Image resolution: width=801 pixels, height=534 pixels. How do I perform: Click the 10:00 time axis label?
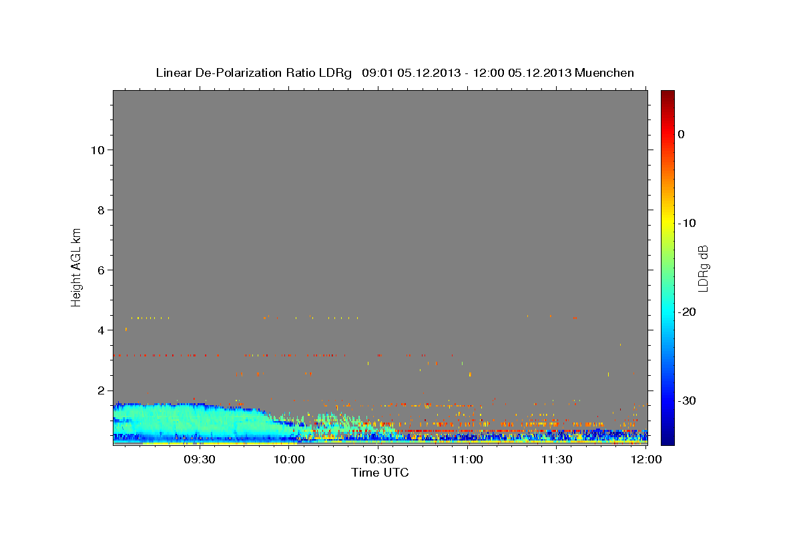(288, 459)
